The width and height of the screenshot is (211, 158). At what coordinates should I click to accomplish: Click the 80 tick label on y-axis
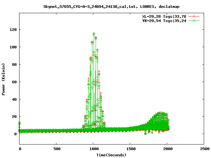pyautogui.click(x=14, y=65)
